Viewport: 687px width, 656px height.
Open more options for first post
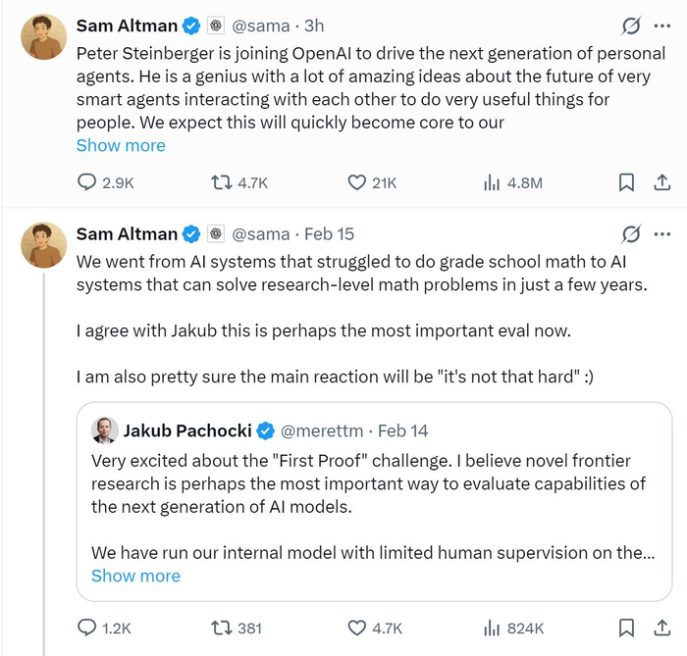[x=662, y=24]
